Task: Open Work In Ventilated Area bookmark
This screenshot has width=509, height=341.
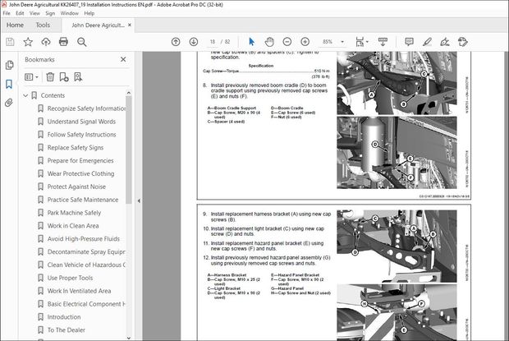Action: 79,291
